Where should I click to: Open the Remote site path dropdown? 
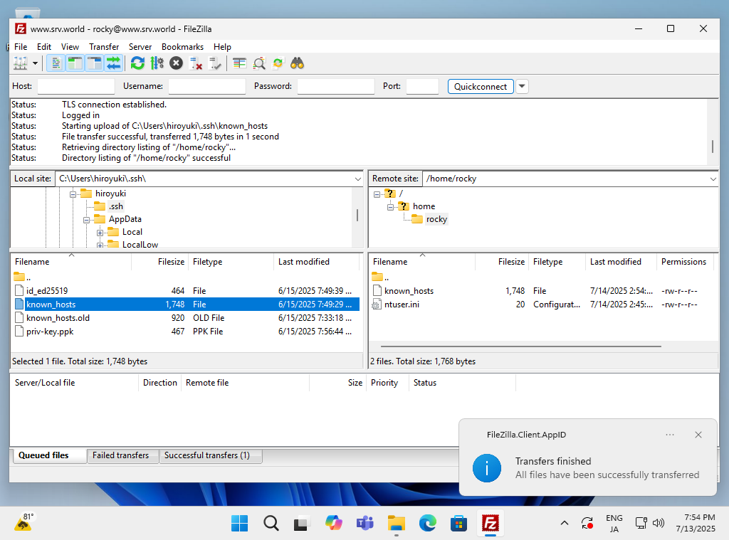tap(713, 179)
